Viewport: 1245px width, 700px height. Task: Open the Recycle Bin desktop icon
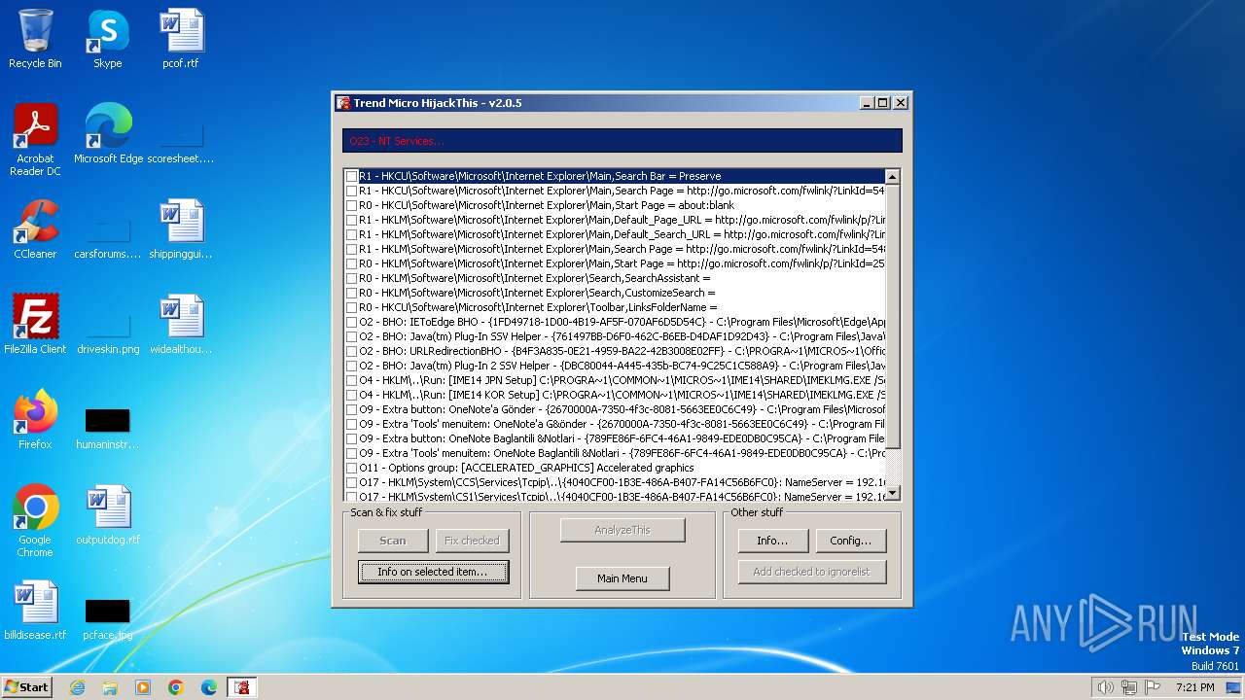(35, 40)
